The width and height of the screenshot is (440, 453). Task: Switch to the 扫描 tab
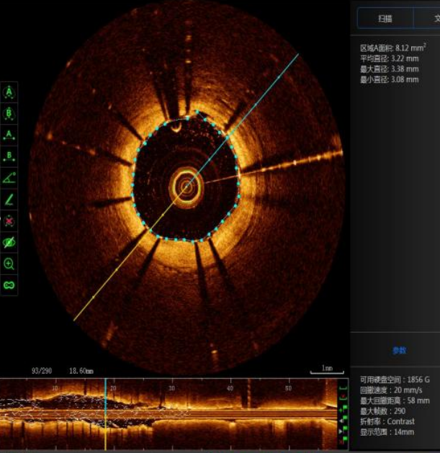(x=385, y=19)
